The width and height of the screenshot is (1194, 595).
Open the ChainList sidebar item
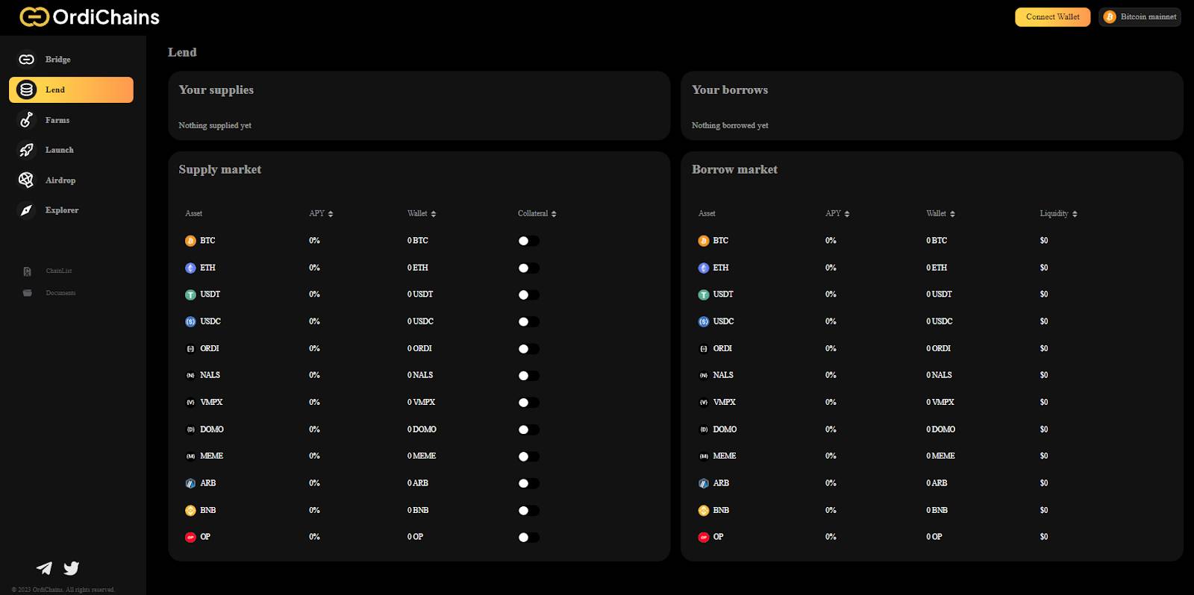coord(58,271)
